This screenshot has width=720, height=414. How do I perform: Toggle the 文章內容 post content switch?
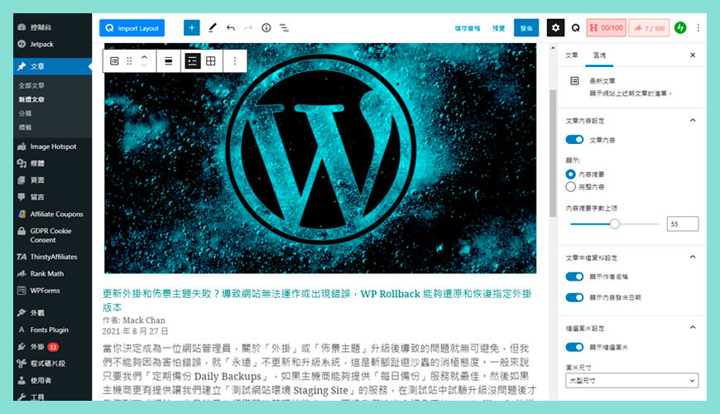pyautogui.click(x=574, y=139)
